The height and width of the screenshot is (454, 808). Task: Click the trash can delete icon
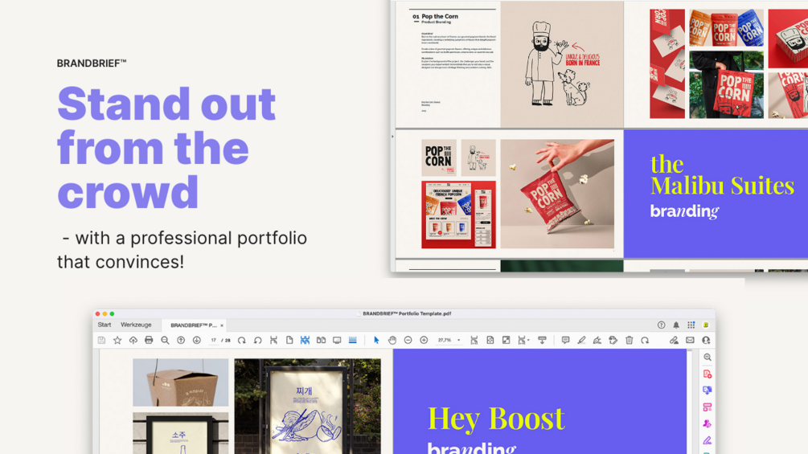[x=630, y=340]
